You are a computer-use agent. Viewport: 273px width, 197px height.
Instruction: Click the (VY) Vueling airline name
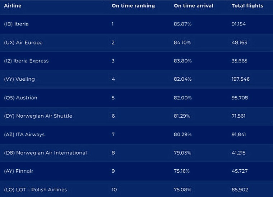tap(19, 79)
